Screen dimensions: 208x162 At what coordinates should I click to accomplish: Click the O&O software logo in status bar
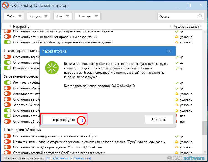click(186, 158)
